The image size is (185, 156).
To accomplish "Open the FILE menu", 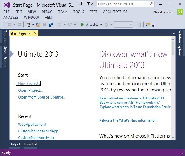I will pos(6,12).
